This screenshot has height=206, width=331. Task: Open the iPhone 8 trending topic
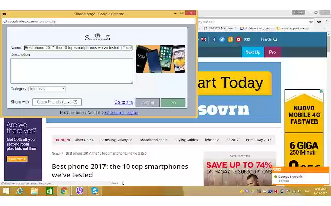[x=212, y=140]
